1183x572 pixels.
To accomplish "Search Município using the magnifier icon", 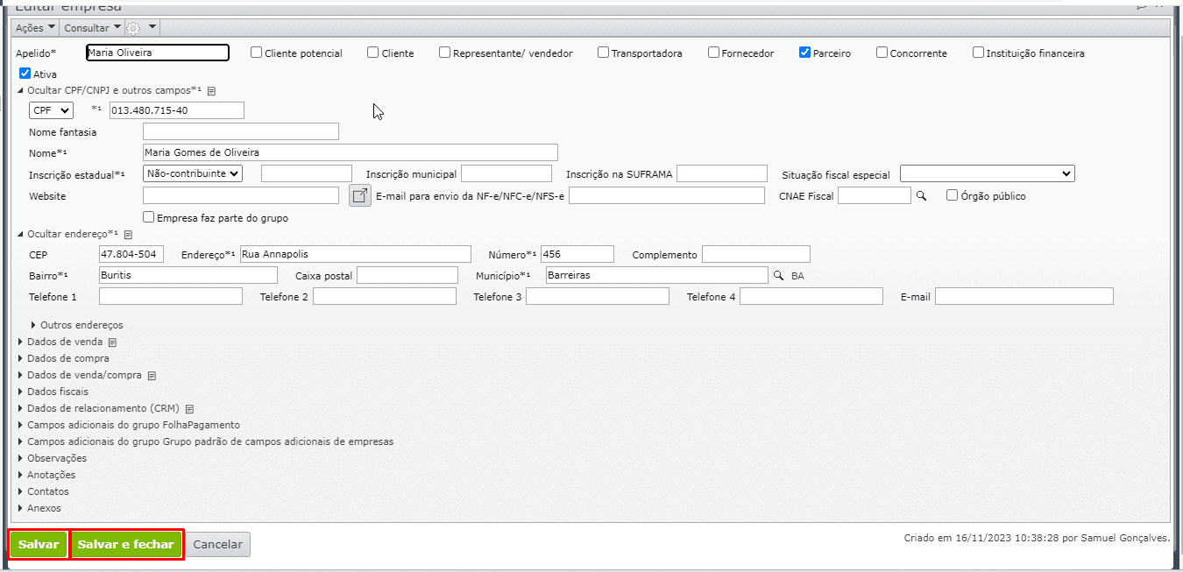I will click(x=777, y=276).
